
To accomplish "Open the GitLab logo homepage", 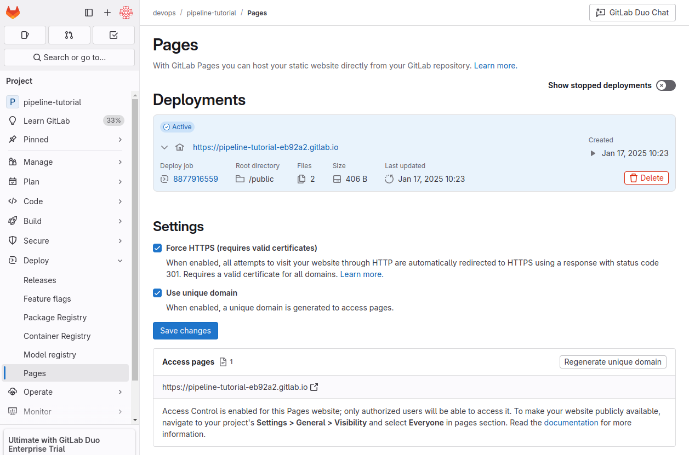I will (x=13, y=12).
